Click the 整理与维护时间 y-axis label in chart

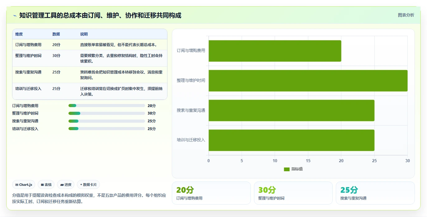(x=191, y=80)
